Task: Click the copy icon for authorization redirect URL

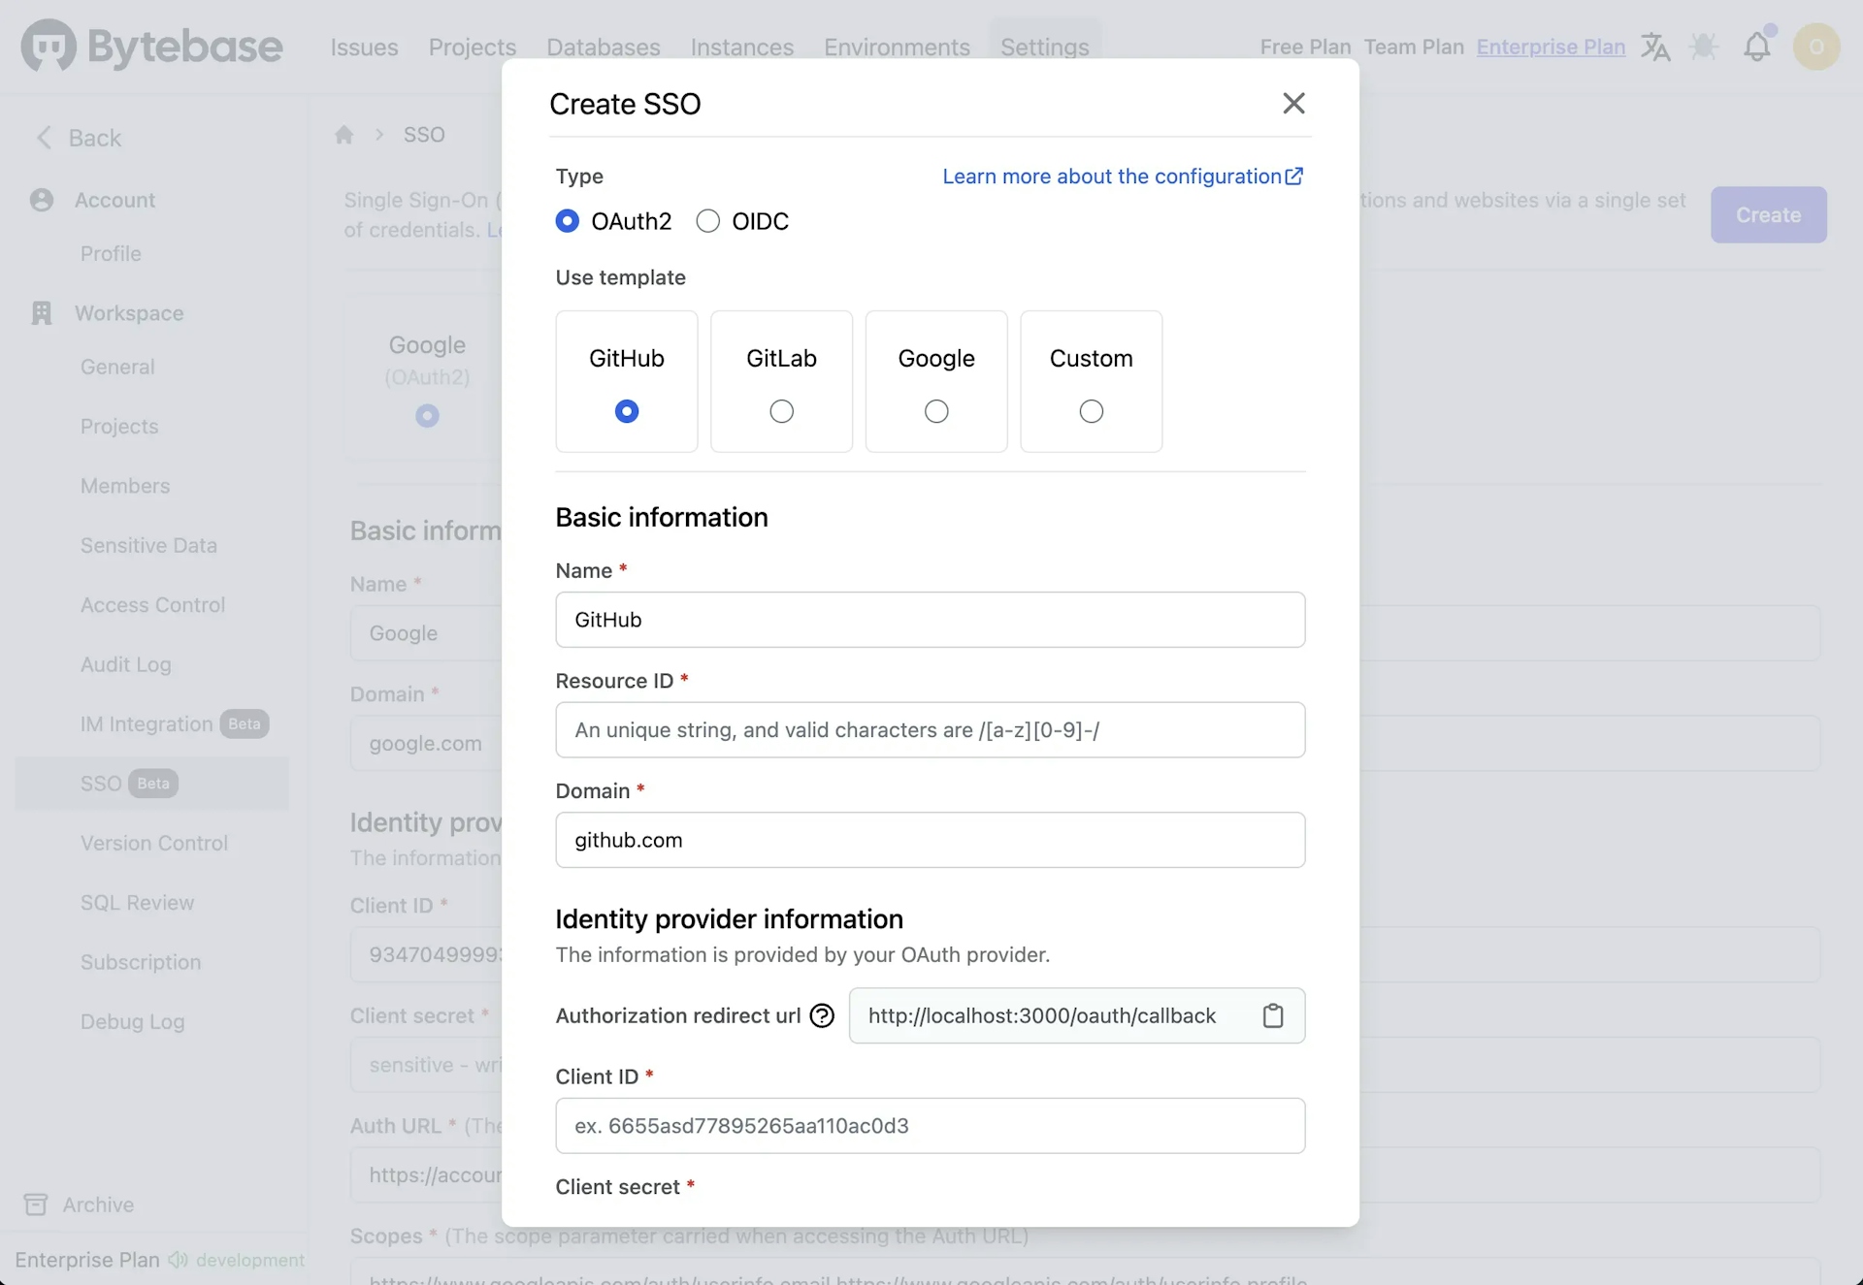Action: (1273, 1014)
